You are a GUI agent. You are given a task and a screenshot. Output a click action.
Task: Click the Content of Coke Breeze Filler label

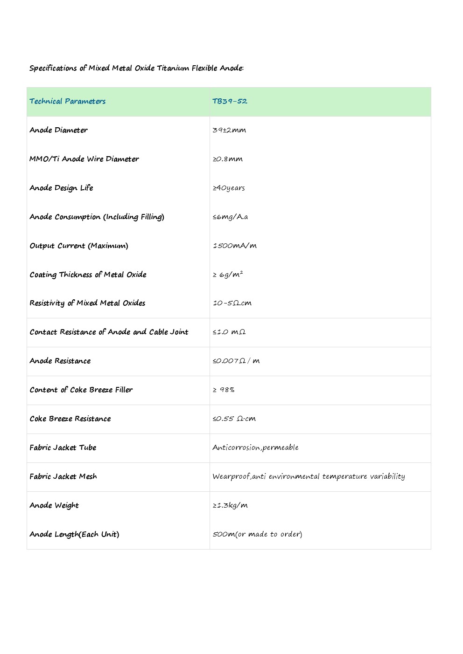coord(81,390)
